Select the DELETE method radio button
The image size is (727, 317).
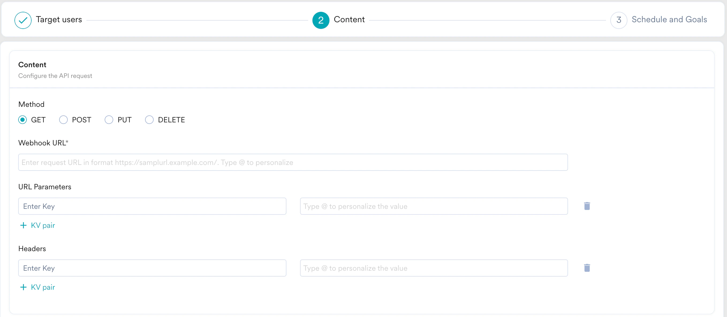pyautogui.click(x=149, y=120)
